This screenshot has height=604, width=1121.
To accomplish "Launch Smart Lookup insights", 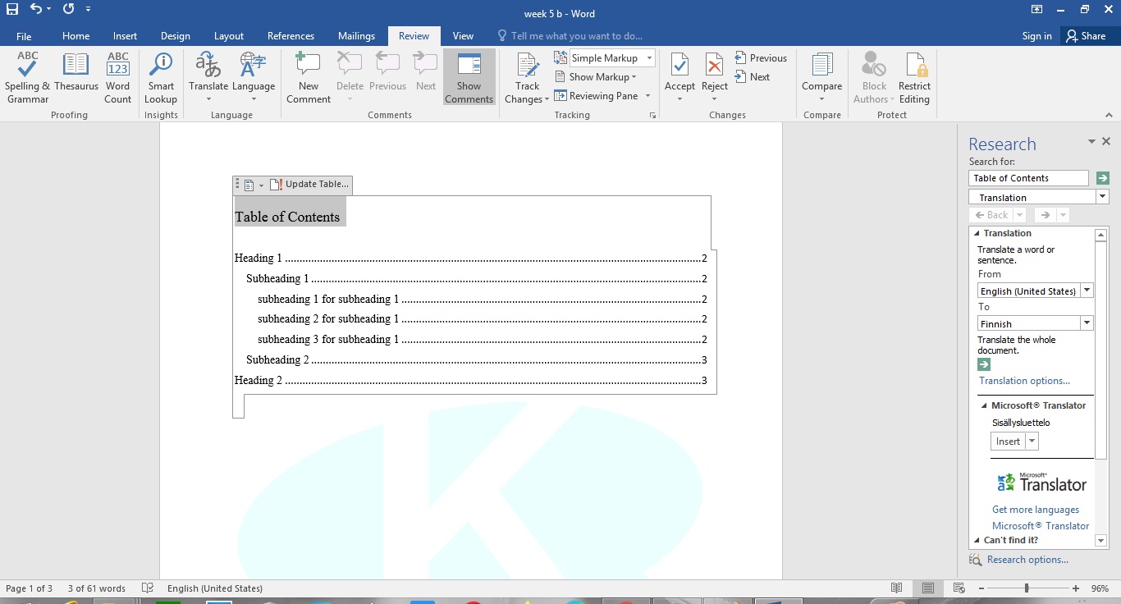I will pos(161,78).
